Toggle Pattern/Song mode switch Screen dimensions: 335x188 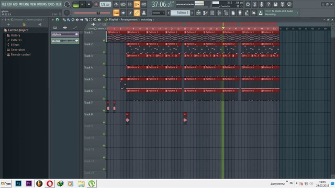click(x=75, y=5)
